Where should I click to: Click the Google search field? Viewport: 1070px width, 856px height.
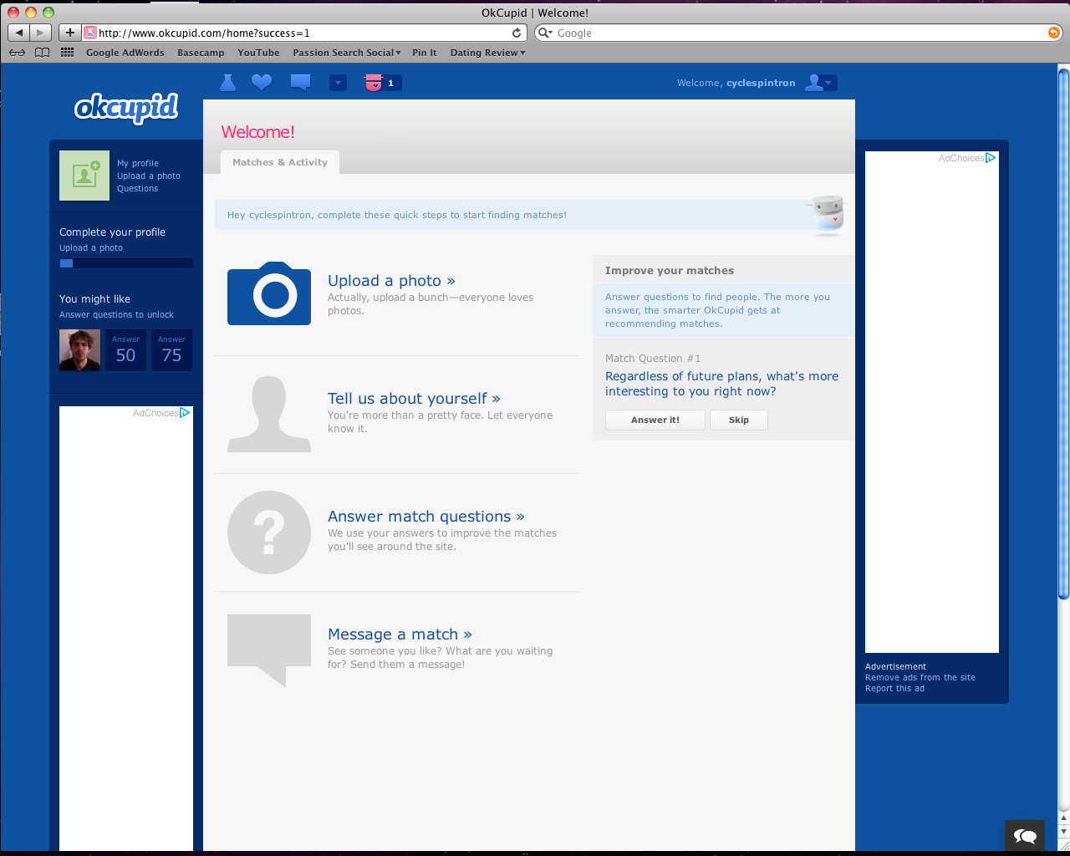[x=798, y=33]
